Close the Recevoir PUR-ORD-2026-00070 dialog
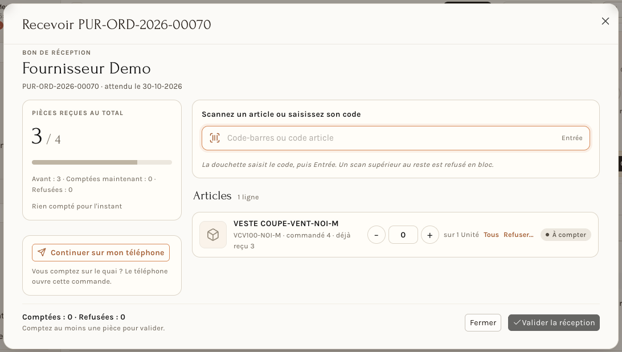The width and height of the screenshot is (622, 352). (x=605, y=21)
